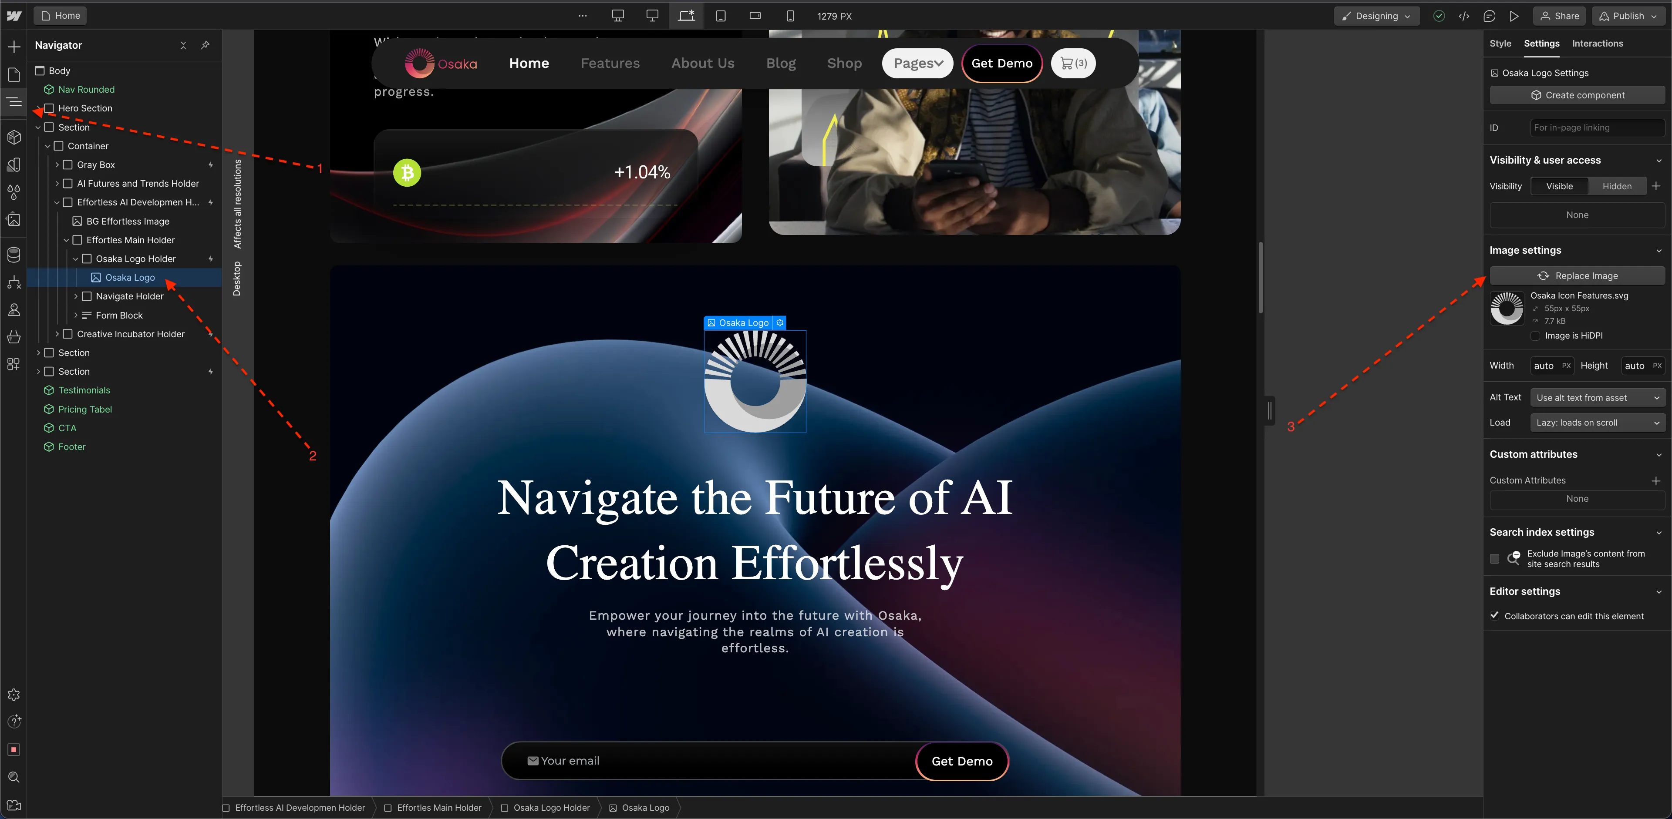This screenshot has width=1672, height=819.
Task: Collapse the Image settings section
Action: pyautogui.click(x=1659, y=250)
